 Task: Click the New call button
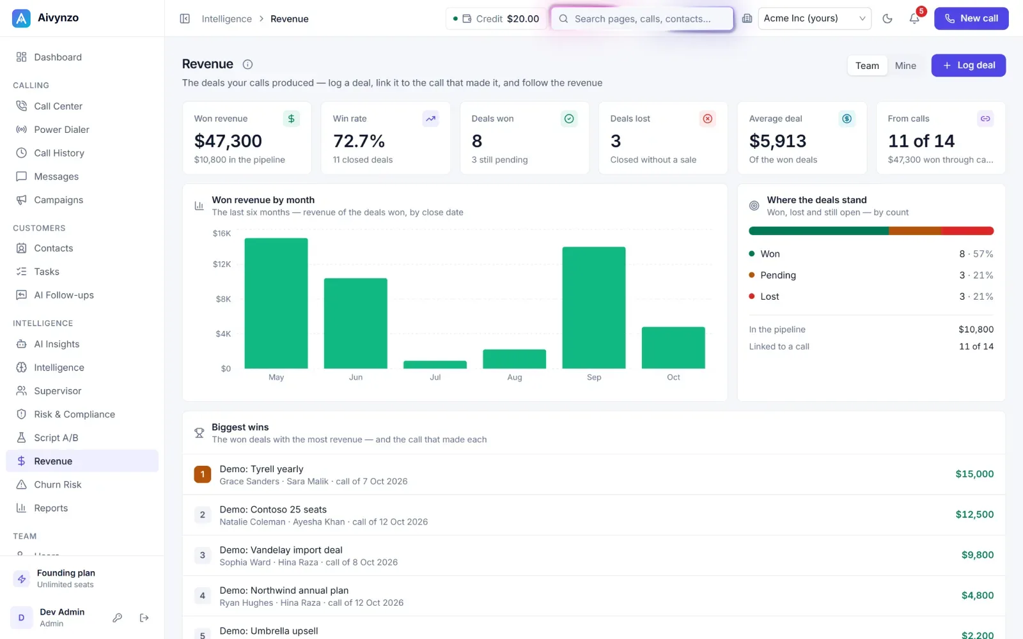click(x=971, y=19)
